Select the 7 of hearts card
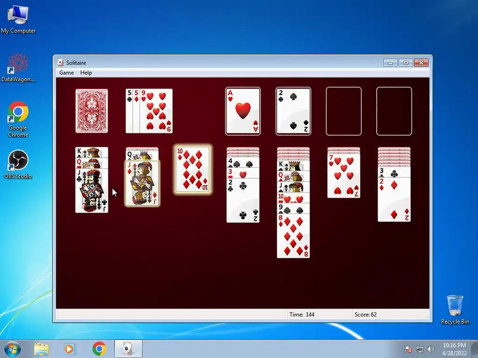 coord(344,176)
